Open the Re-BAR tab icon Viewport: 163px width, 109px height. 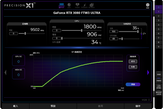point(92,6)
